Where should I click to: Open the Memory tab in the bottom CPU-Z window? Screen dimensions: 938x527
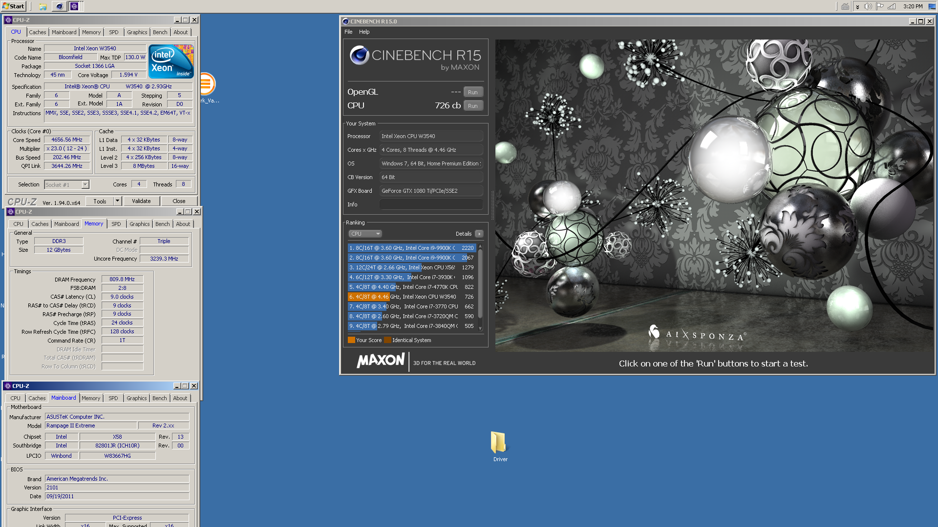pos(91,398)
